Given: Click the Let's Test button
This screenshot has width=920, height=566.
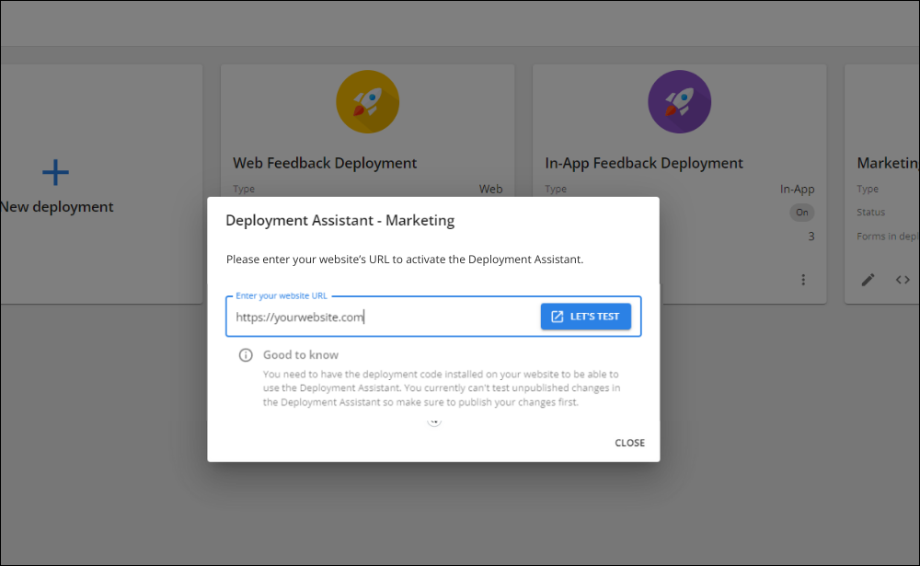Looking at the screenshot, I should (x=586, y=316).
